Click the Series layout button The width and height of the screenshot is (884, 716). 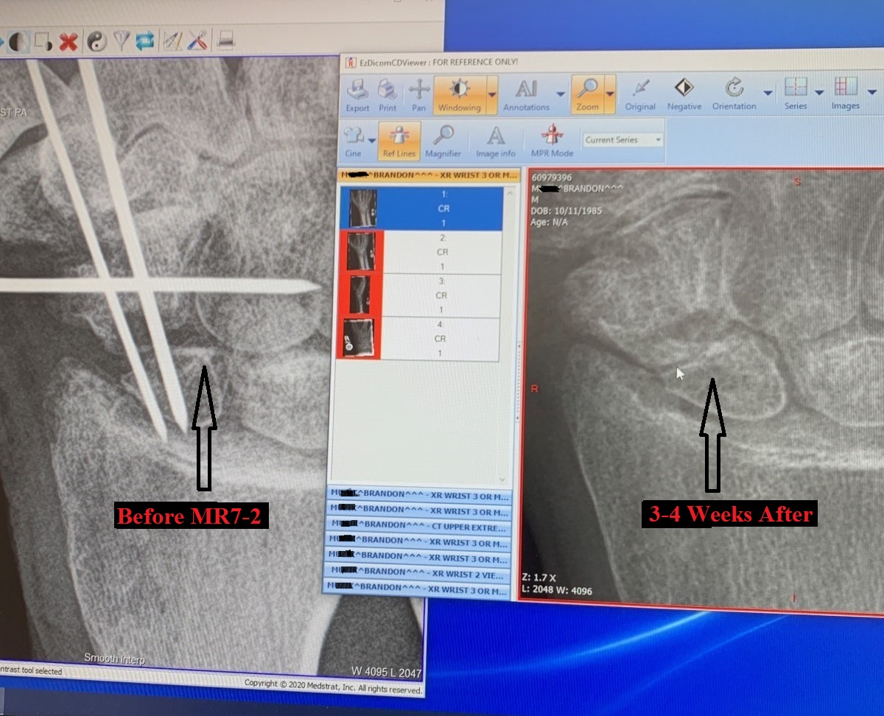click(796, 94)
